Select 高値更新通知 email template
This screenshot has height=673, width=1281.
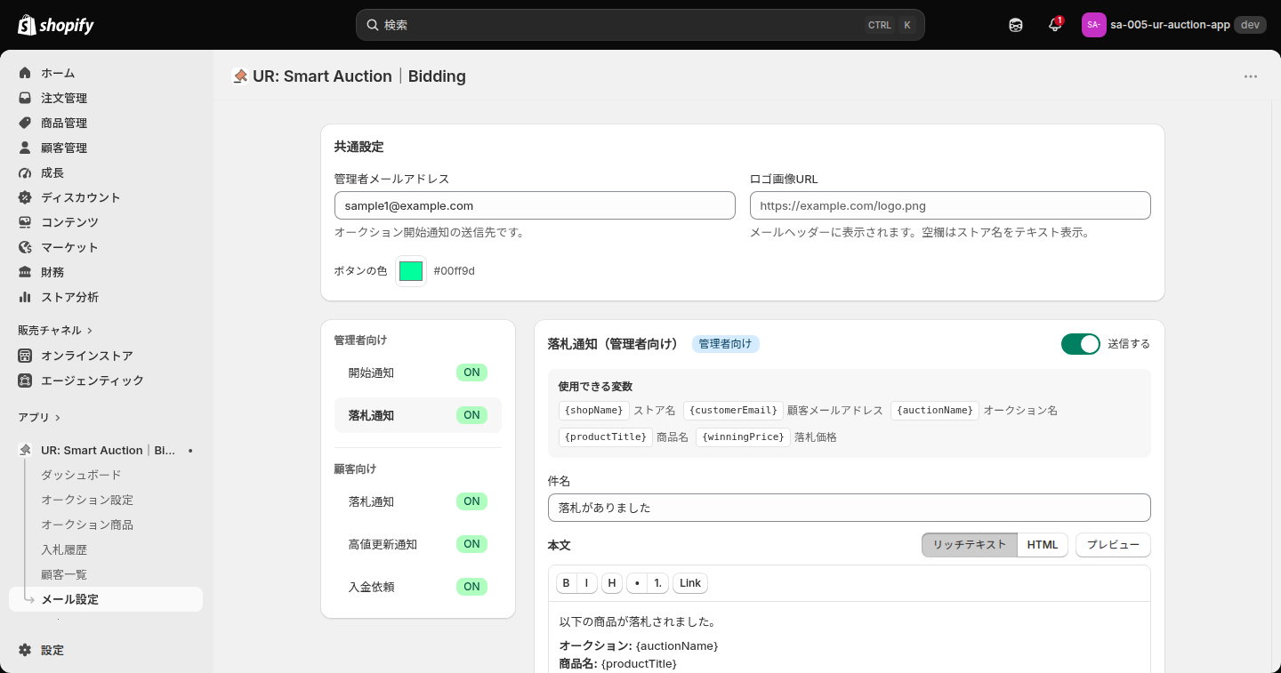pos(418,544)
